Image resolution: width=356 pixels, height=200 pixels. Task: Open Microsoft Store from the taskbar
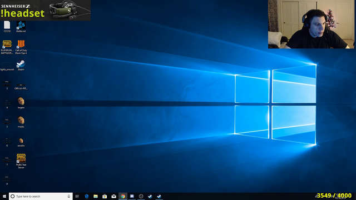(x=105, y=196)
